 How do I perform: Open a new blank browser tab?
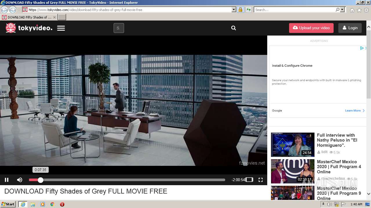click(x=62, y=17)
